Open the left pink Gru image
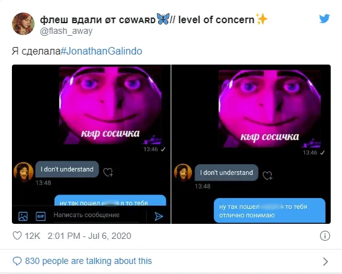 coord(110,105)
